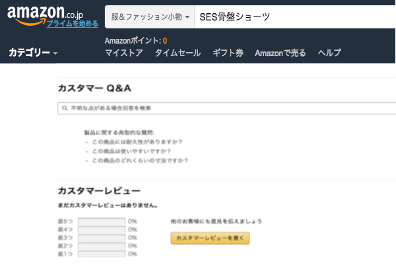
Task: Open マイストア in the navigation bar
Action: pos(124,53)
